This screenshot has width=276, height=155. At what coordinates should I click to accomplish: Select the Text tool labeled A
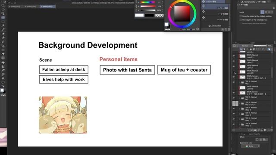pyautogui.click(x=3, y=78)
